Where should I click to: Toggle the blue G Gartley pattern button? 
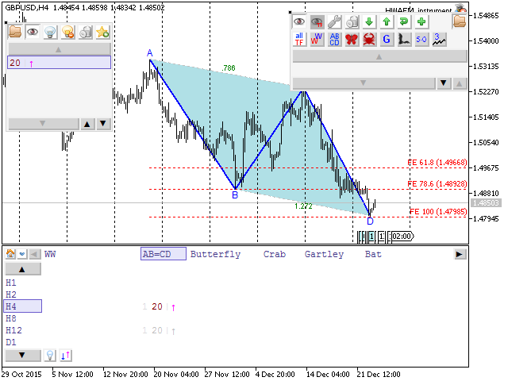(387, 40)
